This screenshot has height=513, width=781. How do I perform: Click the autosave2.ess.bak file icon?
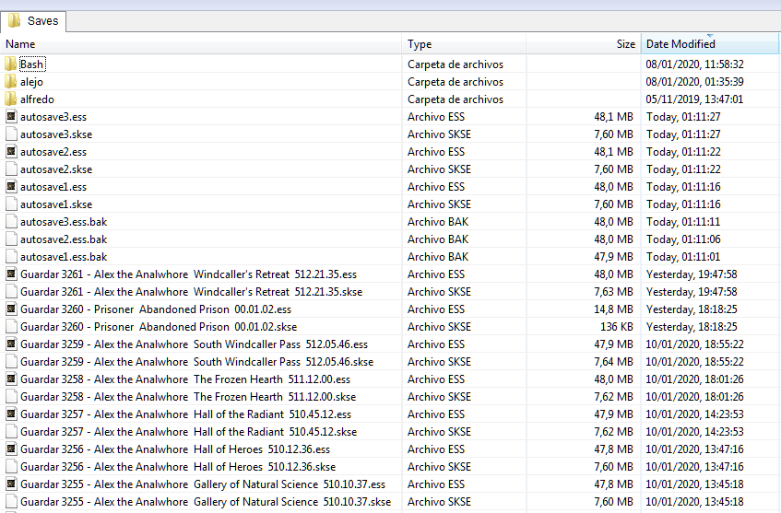click(11, 239)
